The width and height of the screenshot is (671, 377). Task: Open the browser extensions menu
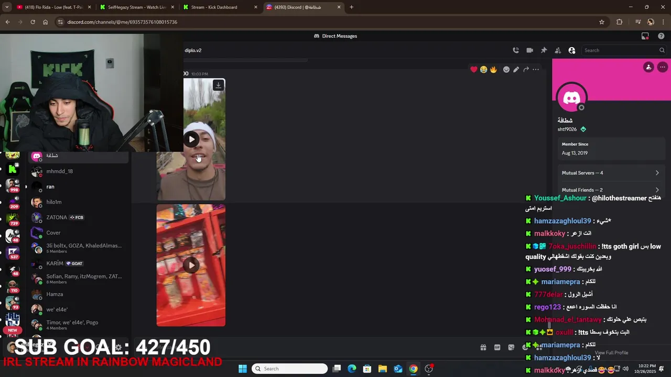click(x=620, y=22)
